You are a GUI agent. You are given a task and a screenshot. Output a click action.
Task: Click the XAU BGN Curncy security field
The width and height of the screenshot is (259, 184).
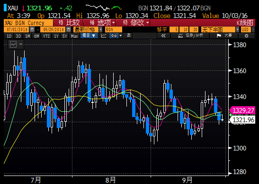(x=28, y=23)
